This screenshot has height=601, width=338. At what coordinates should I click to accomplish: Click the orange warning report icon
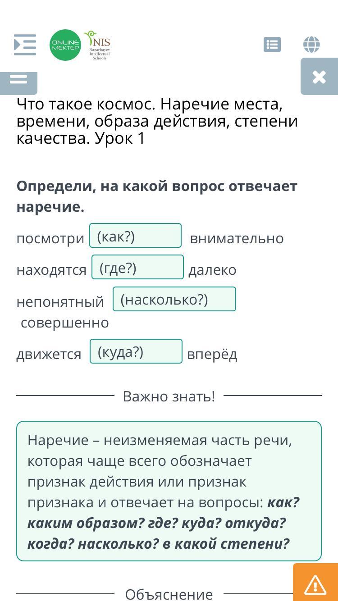click(315, 584)
